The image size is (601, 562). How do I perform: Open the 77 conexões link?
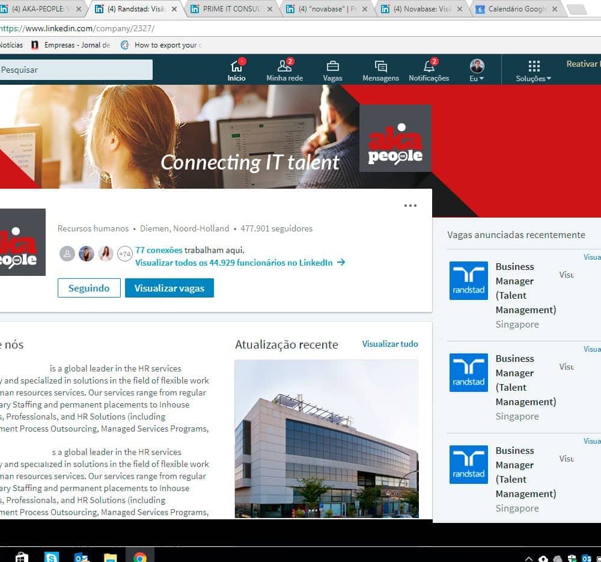point(159,250)
